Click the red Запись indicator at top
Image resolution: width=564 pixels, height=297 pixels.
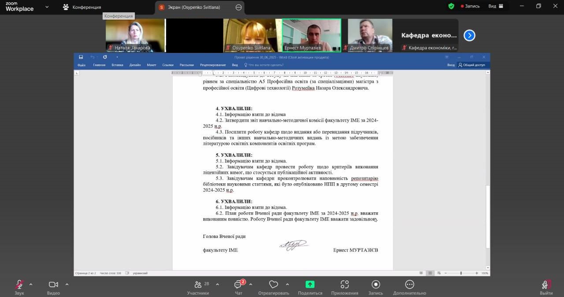click(470, 6)
